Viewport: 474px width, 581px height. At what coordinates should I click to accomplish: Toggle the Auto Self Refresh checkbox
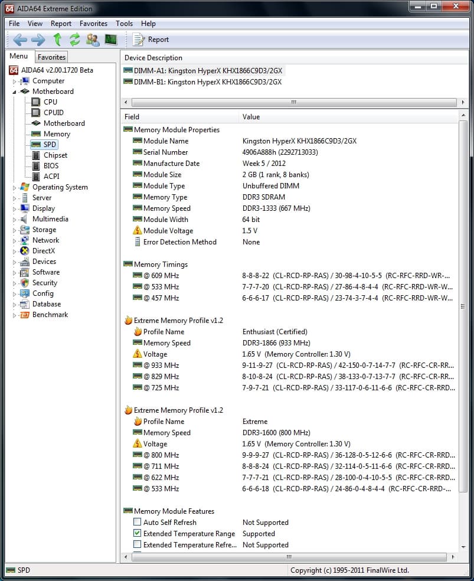pos(138,522)
